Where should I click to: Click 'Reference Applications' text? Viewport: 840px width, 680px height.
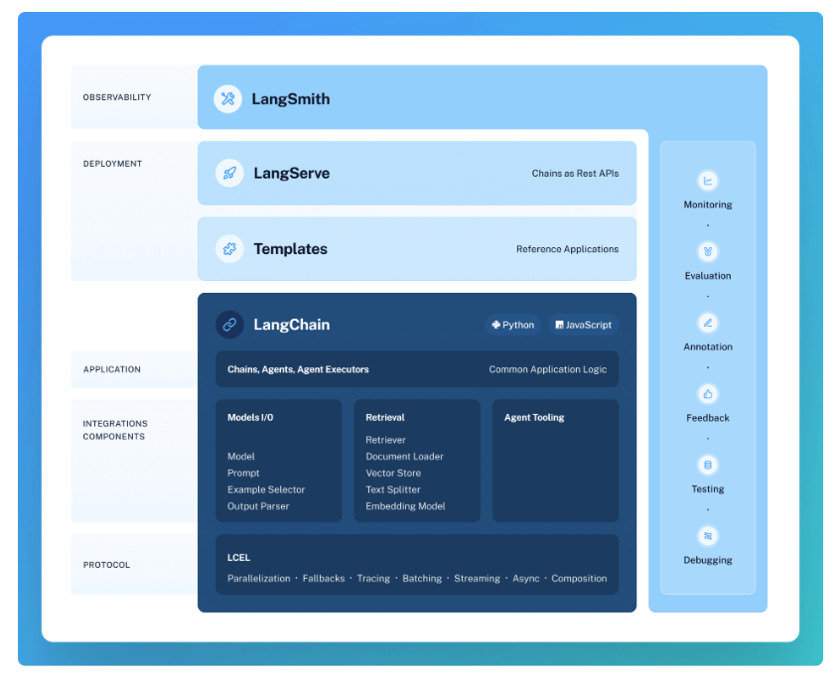point(567,249)
